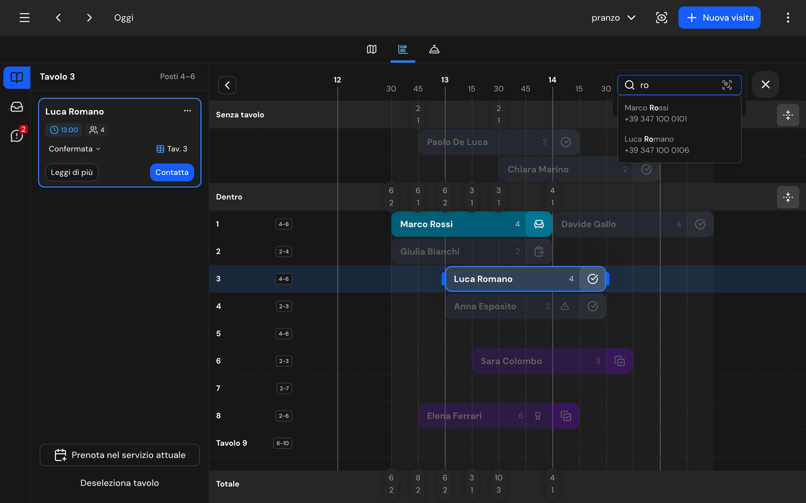
Task: Click guest count chip showing 4
Action: click(97, 130)
